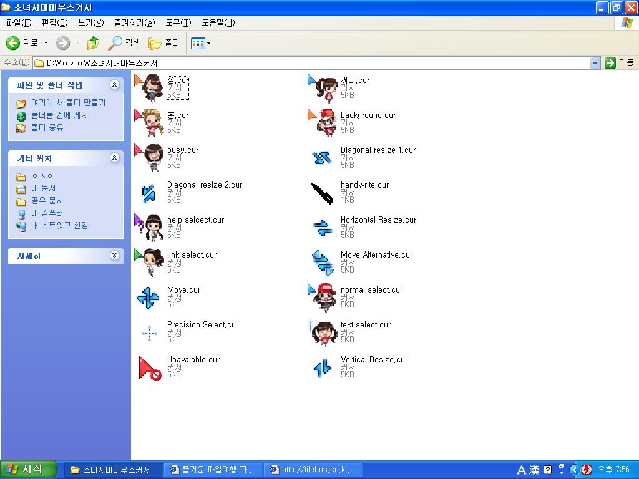Open the 도구(T) menu

click(178, 23)
